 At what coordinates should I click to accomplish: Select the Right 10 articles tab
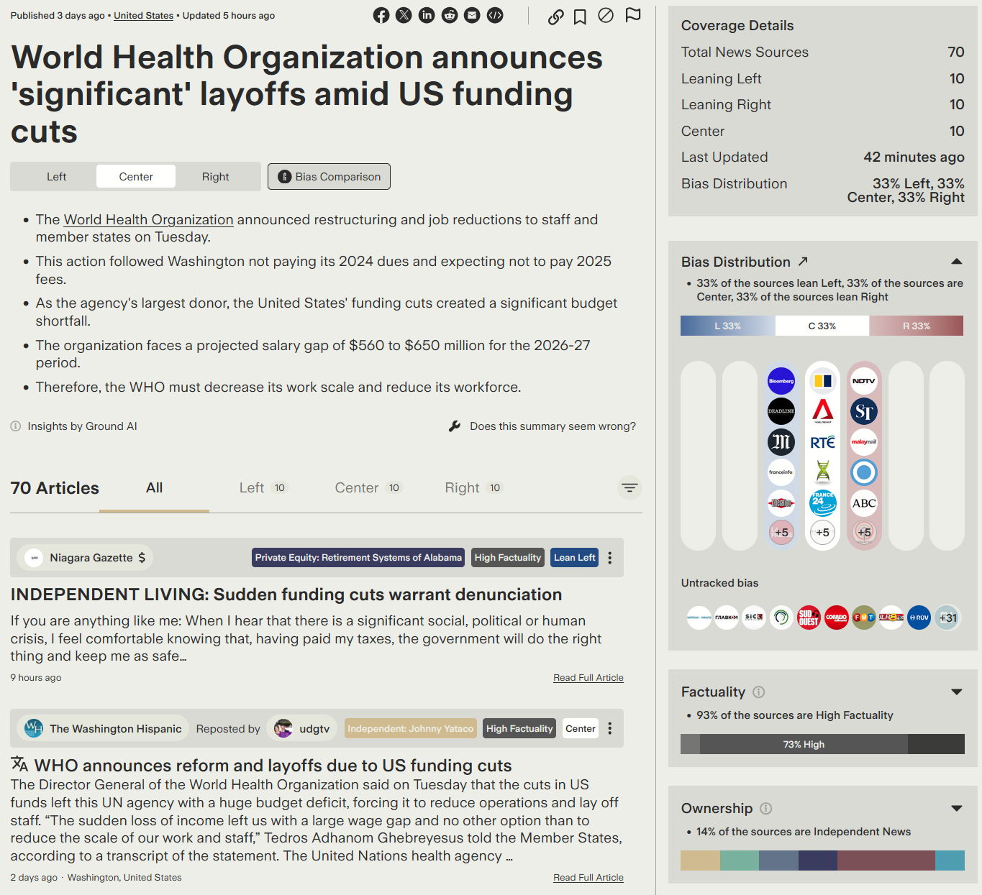coord(473,488)
